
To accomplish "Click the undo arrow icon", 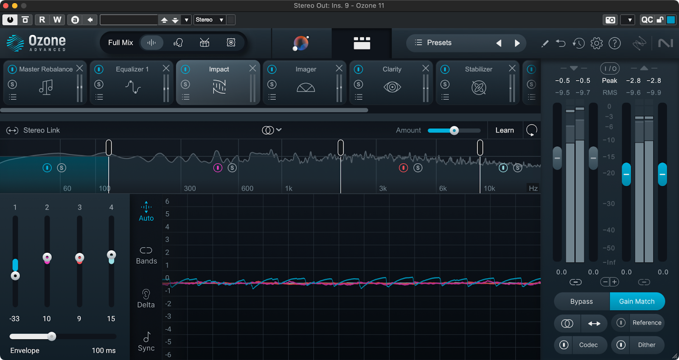I will coord(561,43).
